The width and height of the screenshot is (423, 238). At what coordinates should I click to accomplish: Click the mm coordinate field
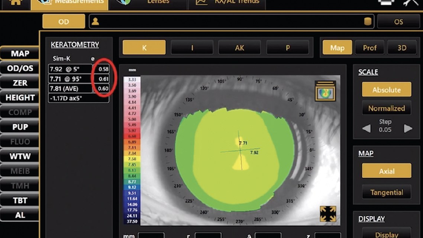pyautogui.click(x=151, y=235)
